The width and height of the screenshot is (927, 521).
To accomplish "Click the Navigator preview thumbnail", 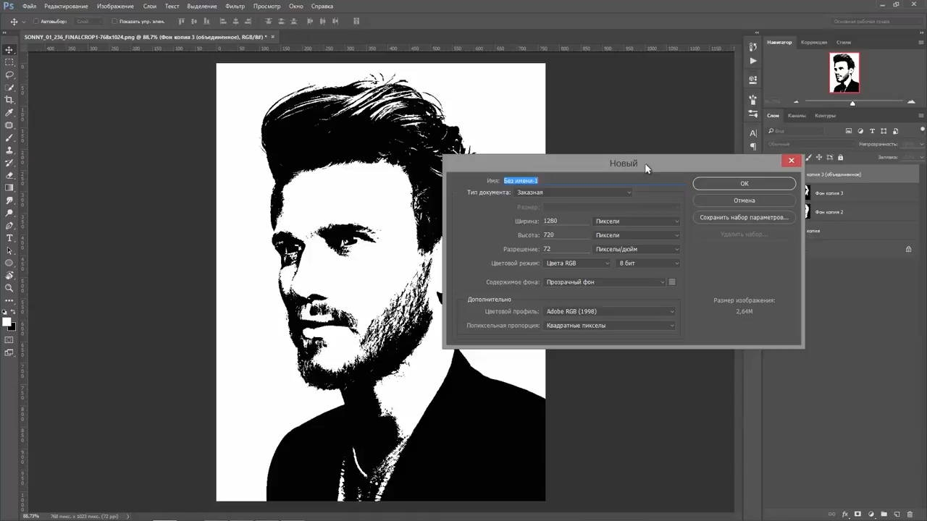I will [x=844, y=72].
